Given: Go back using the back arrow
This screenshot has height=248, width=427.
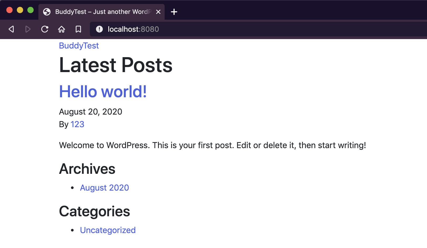Looking at the screenshot, I should point(11,29).
